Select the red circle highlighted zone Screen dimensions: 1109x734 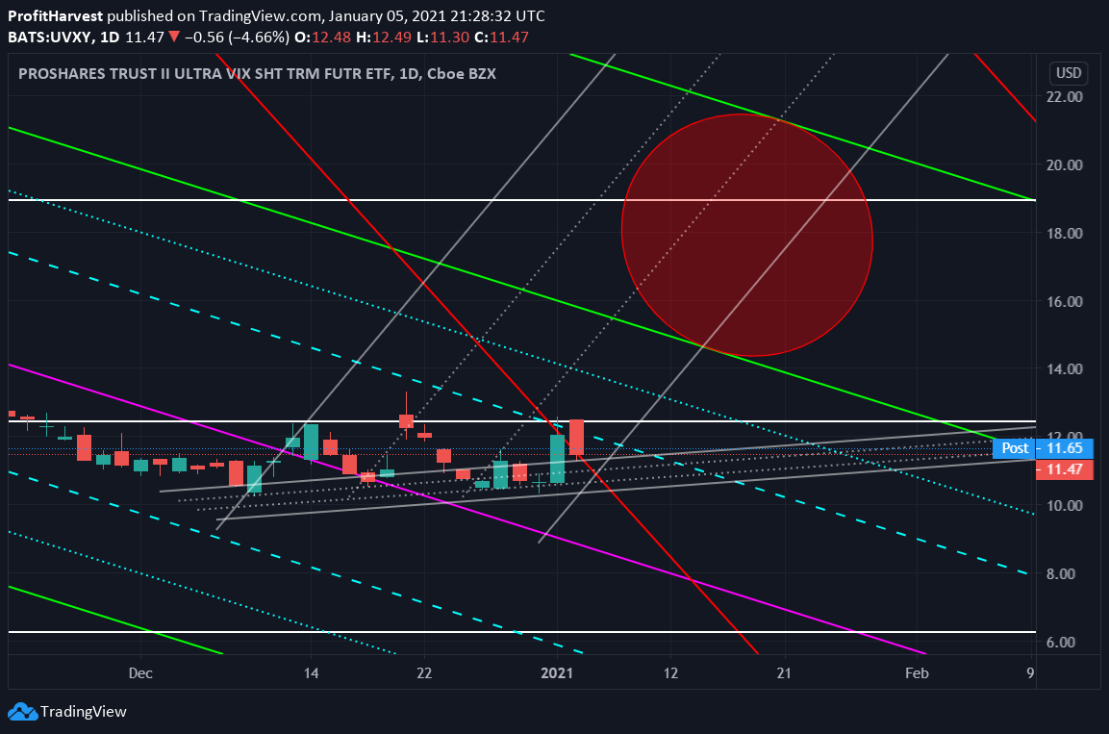[747, 235]
